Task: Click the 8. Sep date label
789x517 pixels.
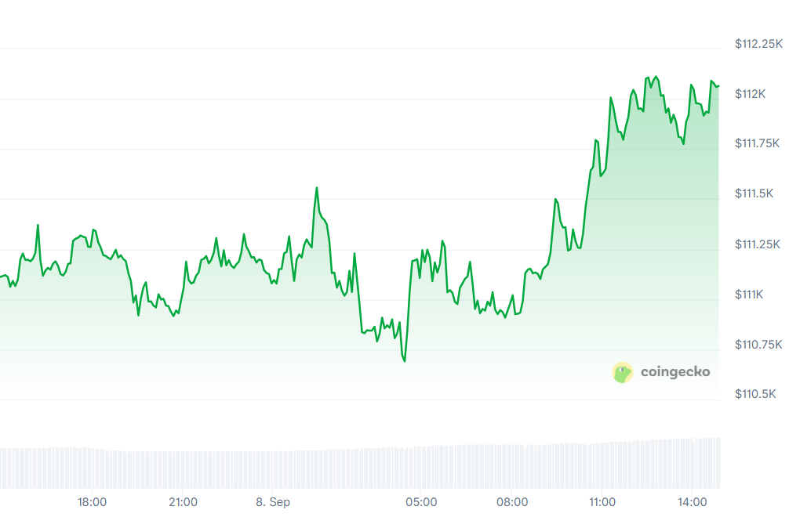Action: tap(273, 502)
